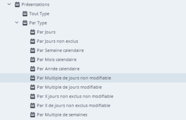Screen dimensions: 186x120
Task: Click icon next to Par Semaine calendaire
Action: (33, 50)
